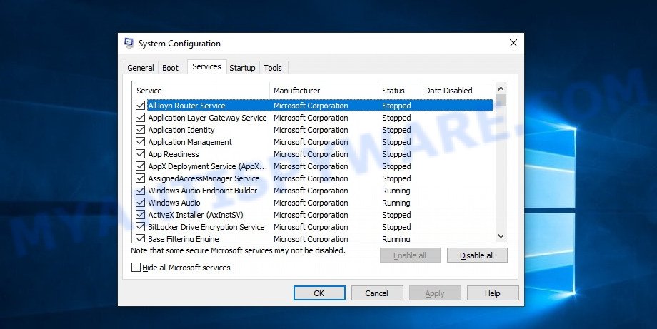The height and width of the screenshot is (329, 657).
Task: Uncheck ActiveX Installer (AxInstSV) checkbox
Action: (141, 215)
